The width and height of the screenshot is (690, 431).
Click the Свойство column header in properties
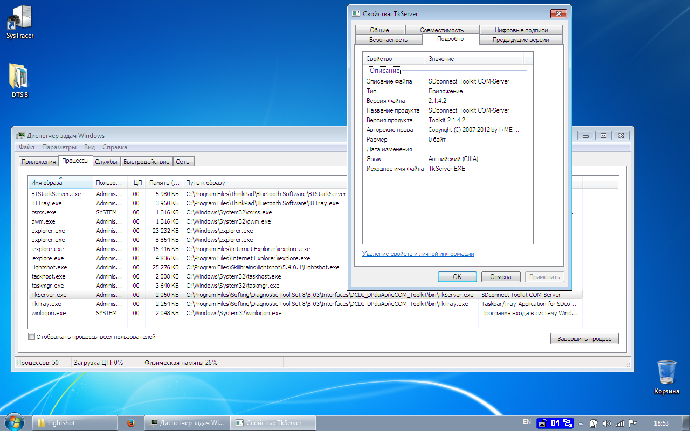pyautogui.click(x=394, y=59)
